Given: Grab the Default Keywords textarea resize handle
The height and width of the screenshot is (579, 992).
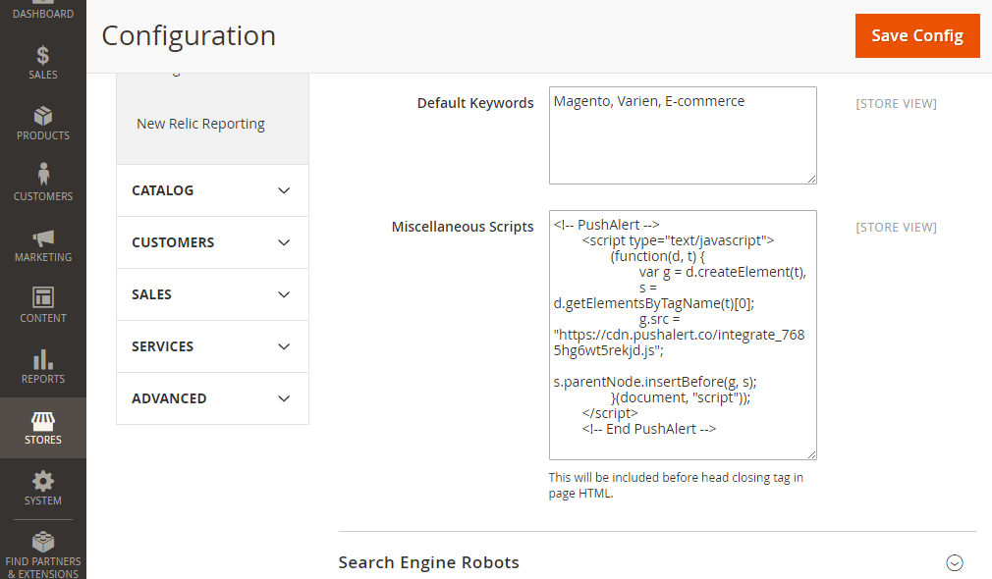Looking at the screenshot, I should coord(811,179).
